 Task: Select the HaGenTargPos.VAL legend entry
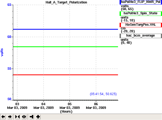coord(141,25)
